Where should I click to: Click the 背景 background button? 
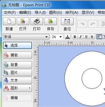[17, 65]
